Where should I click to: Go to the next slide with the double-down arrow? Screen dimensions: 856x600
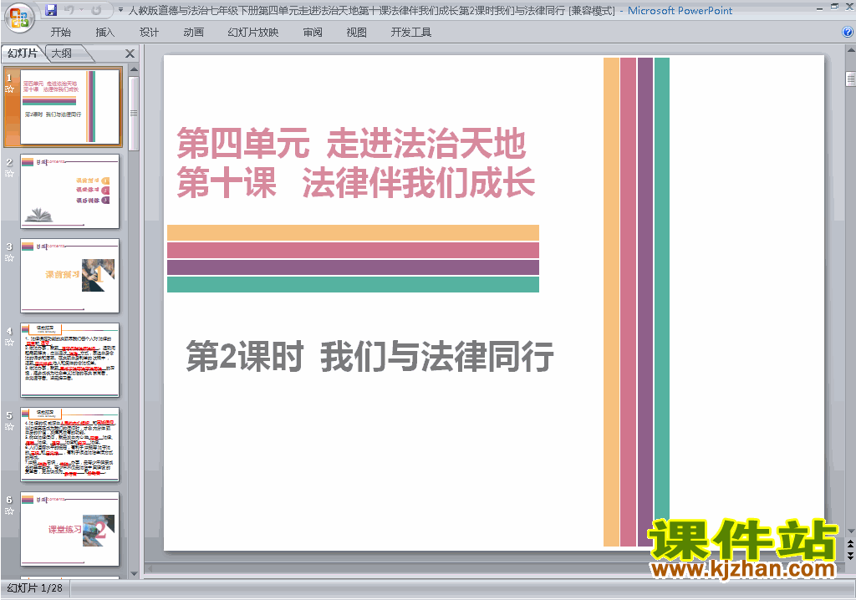(x=850, y=555)
